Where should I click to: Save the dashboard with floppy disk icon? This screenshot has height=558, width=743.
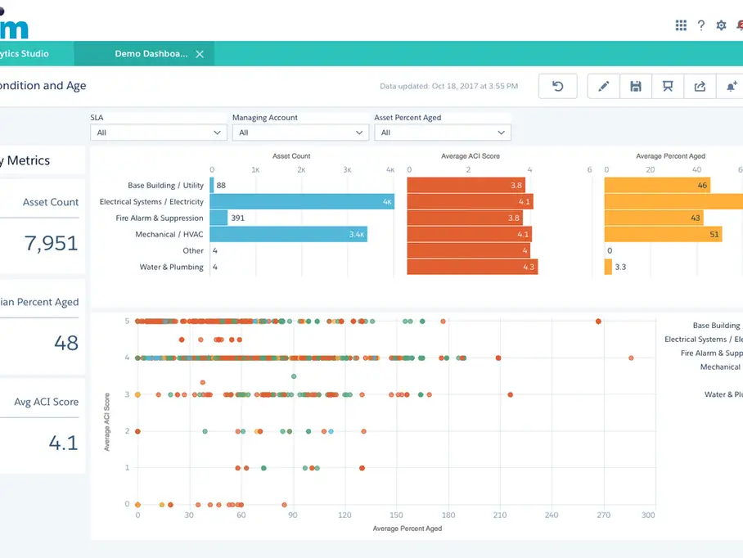coord(636,87)
